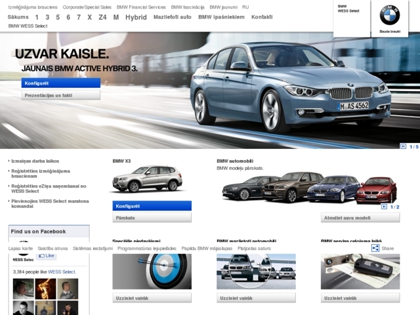Switch language to RU
The image size is (420, 315).
point(245,7)
